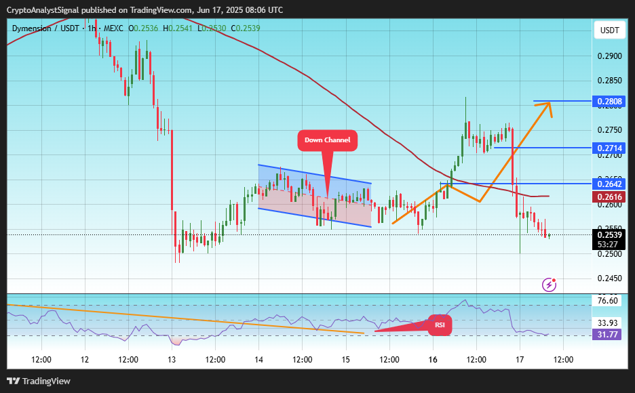
Task: Click the close value C0.2539
Action: pos(246,28)
